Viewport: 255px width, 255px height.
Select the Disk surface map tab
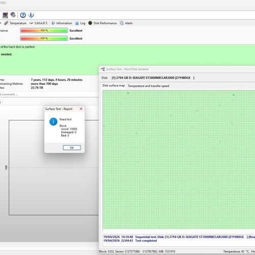[114, 86]
